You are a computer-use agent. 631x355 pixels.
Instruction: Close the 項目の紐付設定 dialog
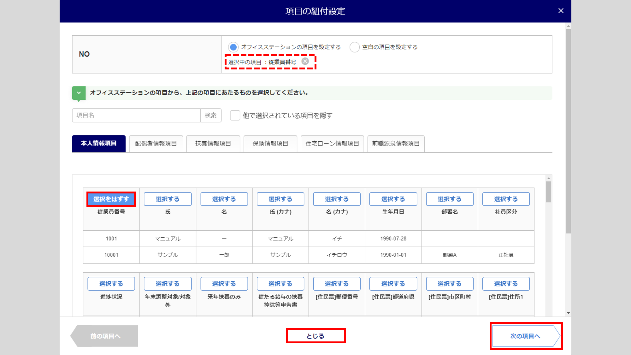[561, 11]
